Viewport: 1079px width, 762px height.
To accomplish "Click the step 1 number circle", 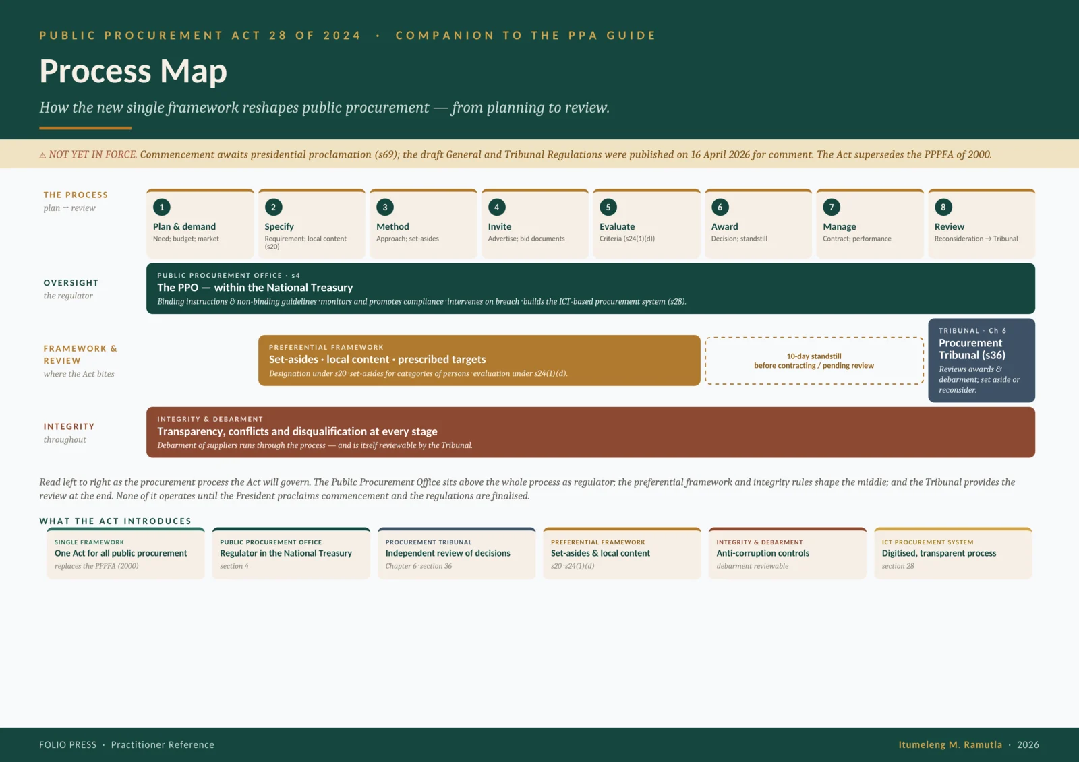I will pos(162,207).
